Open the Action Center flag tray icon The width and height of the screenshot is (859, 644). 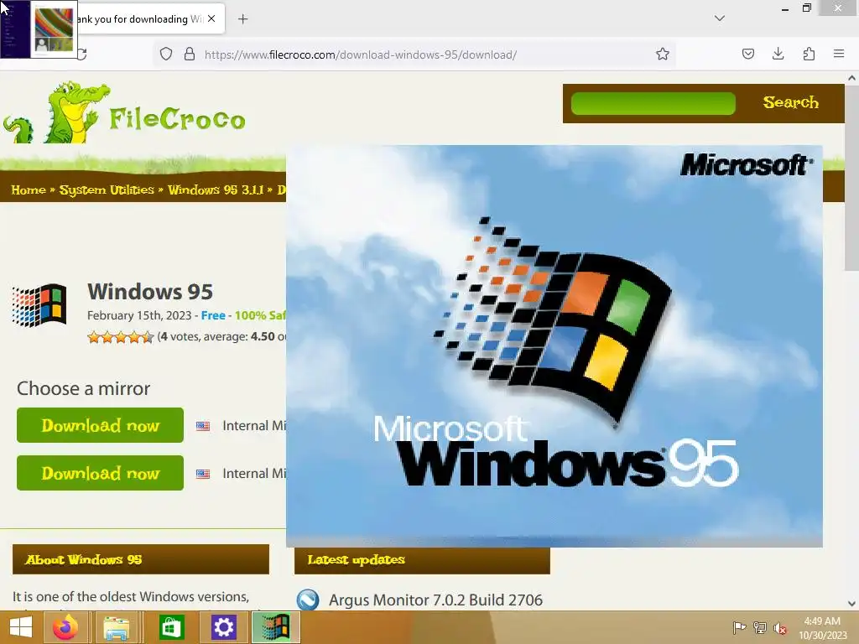(x=739, y=627)
